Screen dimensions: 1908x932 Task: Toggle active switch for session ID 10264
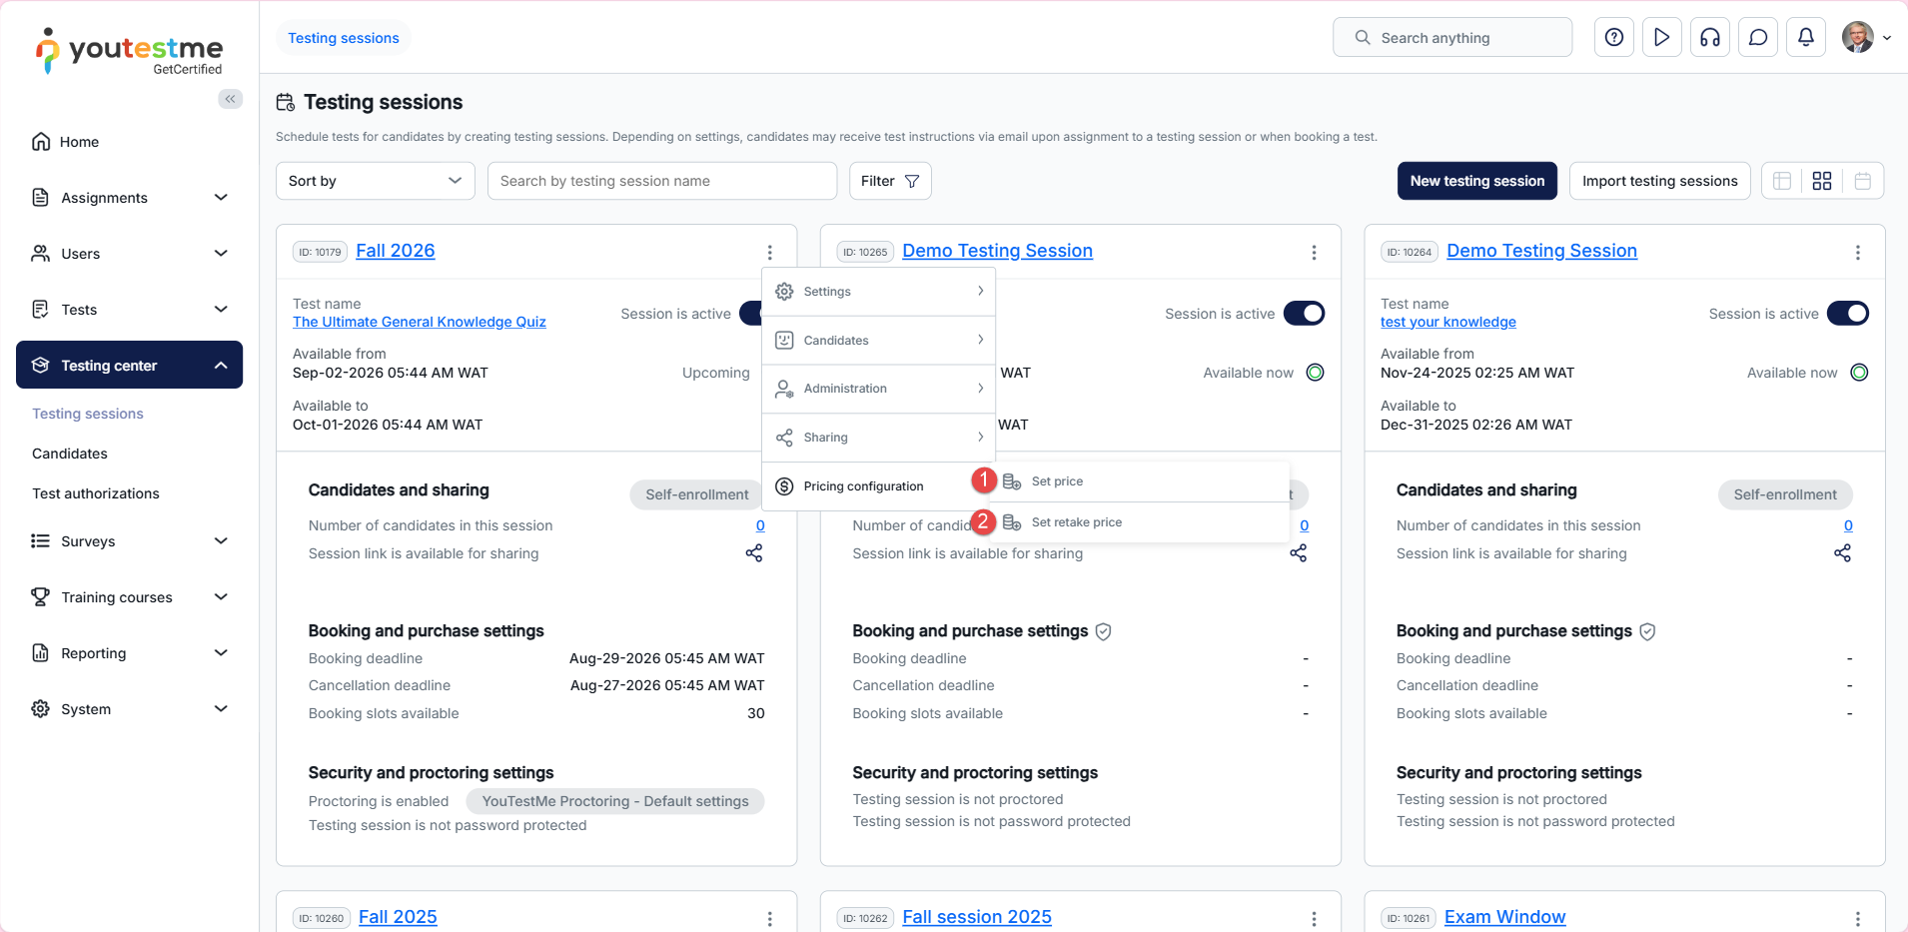point(1847,314)
